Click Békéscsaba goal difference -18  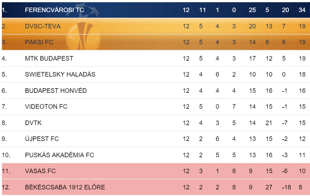[286, 187]
